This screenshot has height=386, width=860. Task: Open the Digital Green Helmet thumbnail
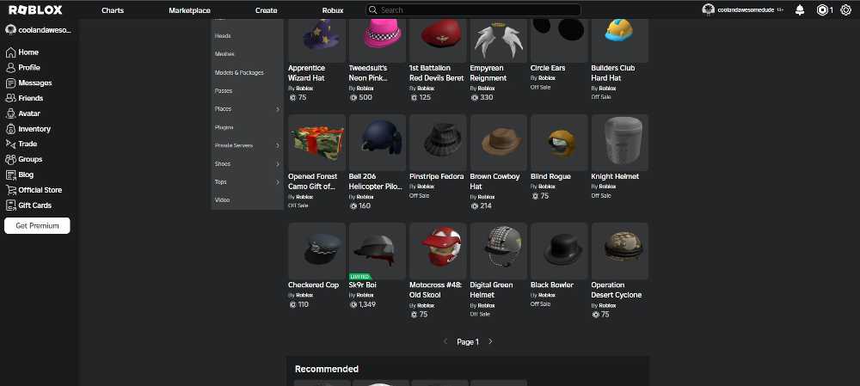click(x=499, y=251)
